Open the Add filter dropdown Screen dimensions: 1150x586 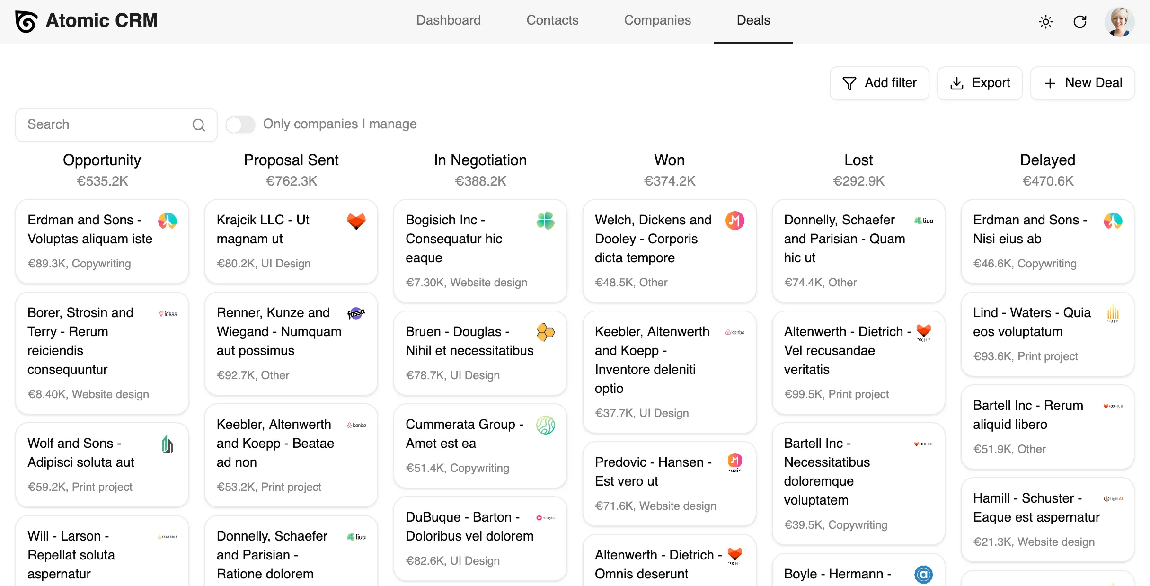point(879,83)
